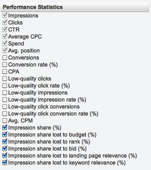Image resolution: width=151 pixels, height=170 pixels.
Task: Disable Impression share lost to budget (%)
Action: point(5,135)
